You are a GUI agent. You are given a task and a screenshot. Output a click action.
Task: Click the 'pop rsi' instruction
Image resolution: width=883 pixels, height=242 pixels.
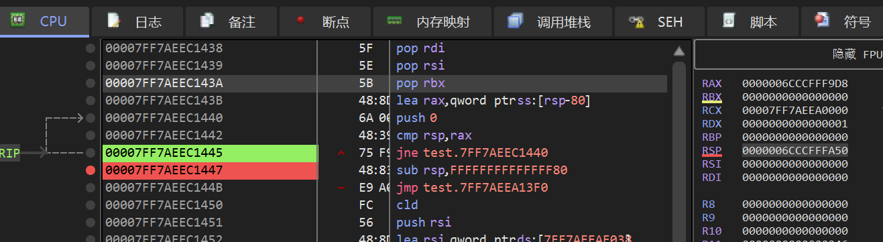[x=420, y=66]
